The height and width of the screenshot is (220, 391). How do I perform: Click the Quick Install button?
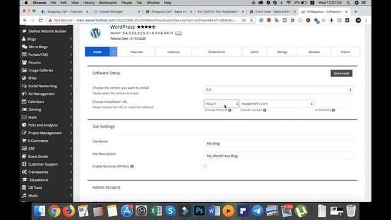click(342, 73)
